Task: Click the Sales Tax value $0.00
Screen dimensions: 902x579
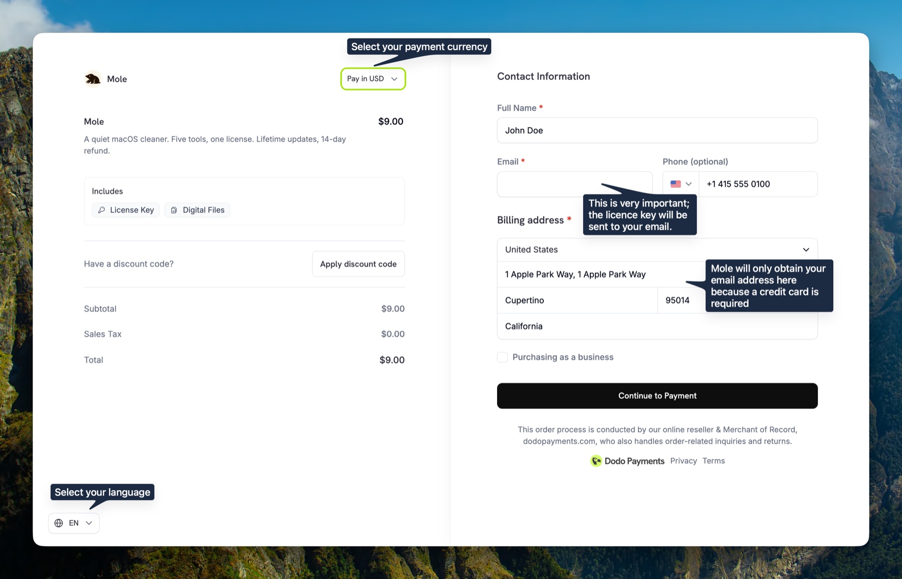Action: [x=393, y=334]
